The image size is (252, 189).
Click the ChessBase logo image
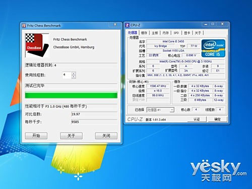coord(37,45)
